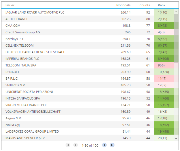Click the scrollbar down arrow
Viewport: 180px width, 151px height.
point(176,139)
